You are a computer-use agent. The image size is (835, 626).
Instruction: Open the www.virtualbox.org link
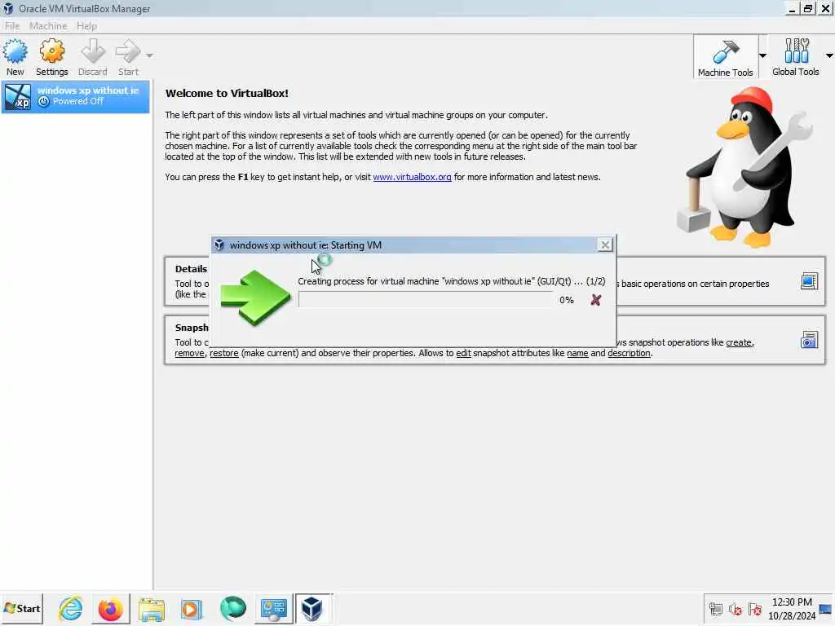(412, 177)
